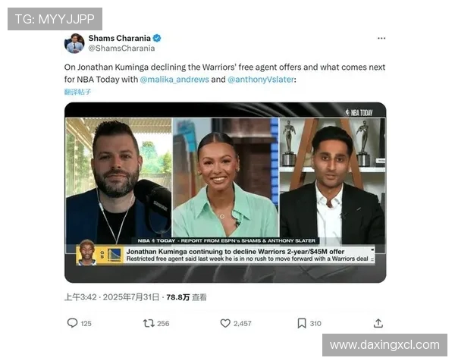This screenshot has width=455, height=364.
Task: Click the 78.8万 view count
Action: click(178, 297)
